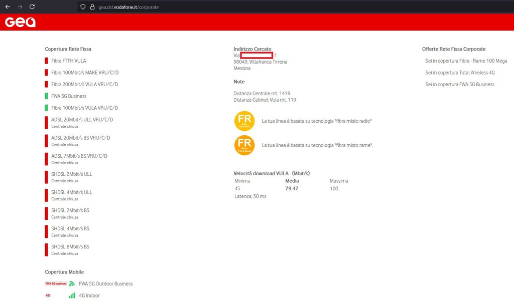This screenshot has width=514, height=308.
Task: Click the FR fibra misto rame badge
Action: click(244, 145)
